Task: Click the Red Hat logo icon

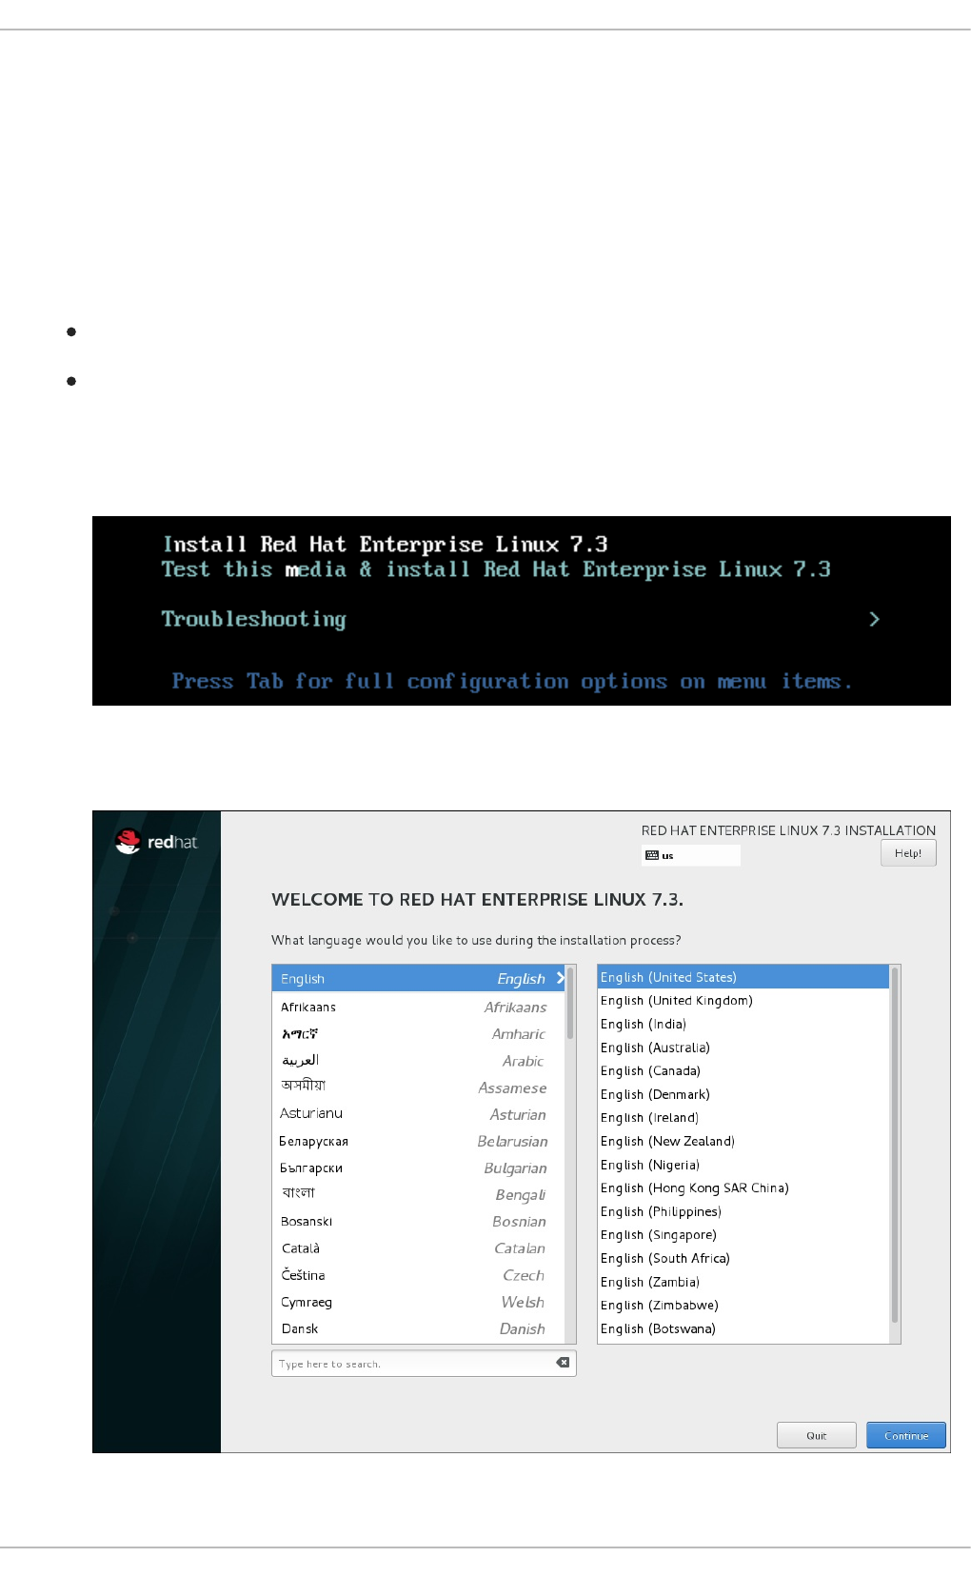Action: (x=128, y=841)
